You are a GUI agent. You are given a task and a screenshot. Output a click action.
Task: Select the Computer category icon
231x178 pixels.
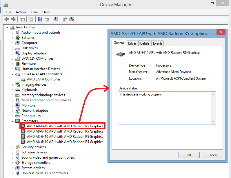18,43
